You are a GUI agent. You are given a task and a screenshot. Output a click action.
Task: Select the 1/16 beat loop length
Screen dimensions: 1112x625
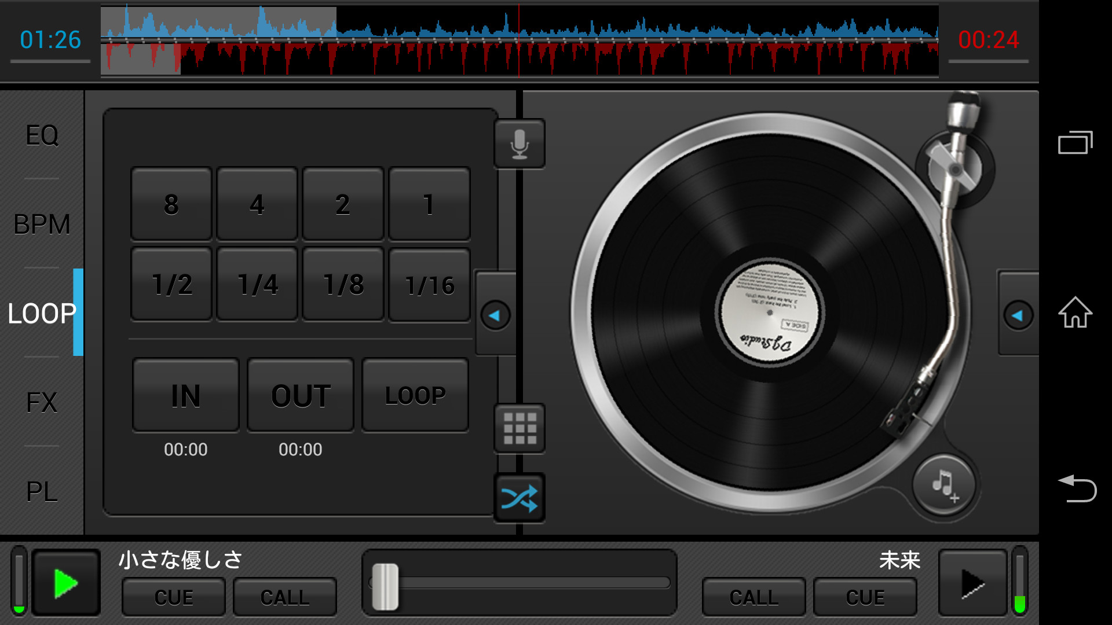click(429, 285)
